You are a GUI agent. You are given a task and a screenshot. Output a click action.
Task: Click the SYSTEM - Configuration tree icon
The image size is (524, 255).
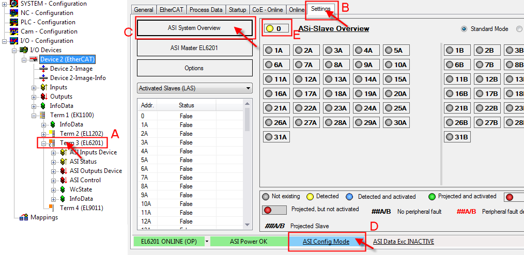14,4
